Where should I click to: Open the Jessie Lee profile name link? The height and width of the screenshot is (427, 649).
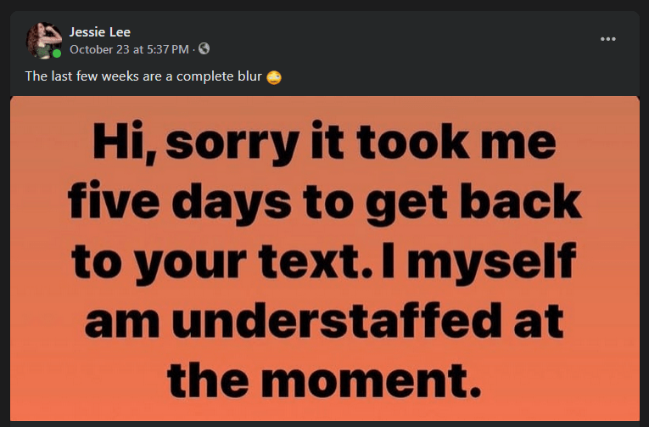tap(100, 32)
